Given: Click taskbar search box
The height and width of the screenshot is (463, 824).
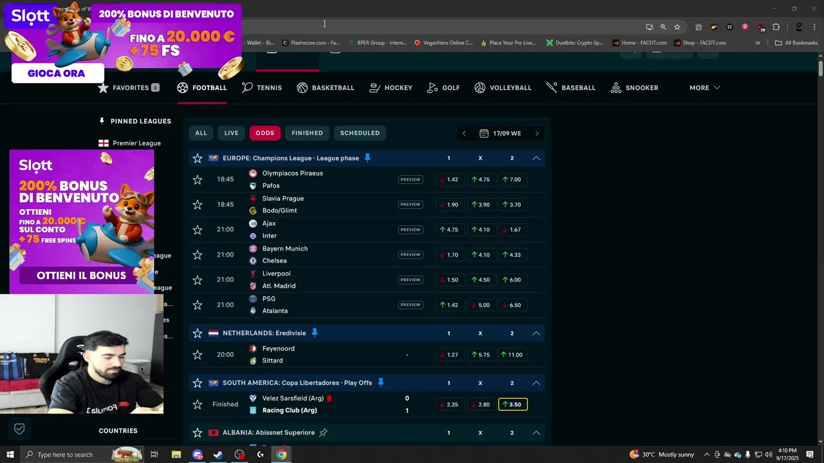Looking at the screenshot, I should [82, 455].
